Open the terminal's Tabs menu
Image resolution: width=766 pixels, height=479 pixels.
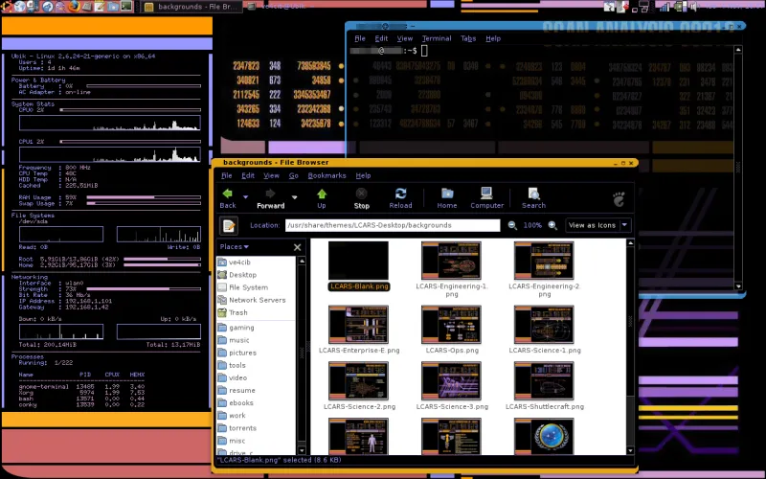pos(467,38)
